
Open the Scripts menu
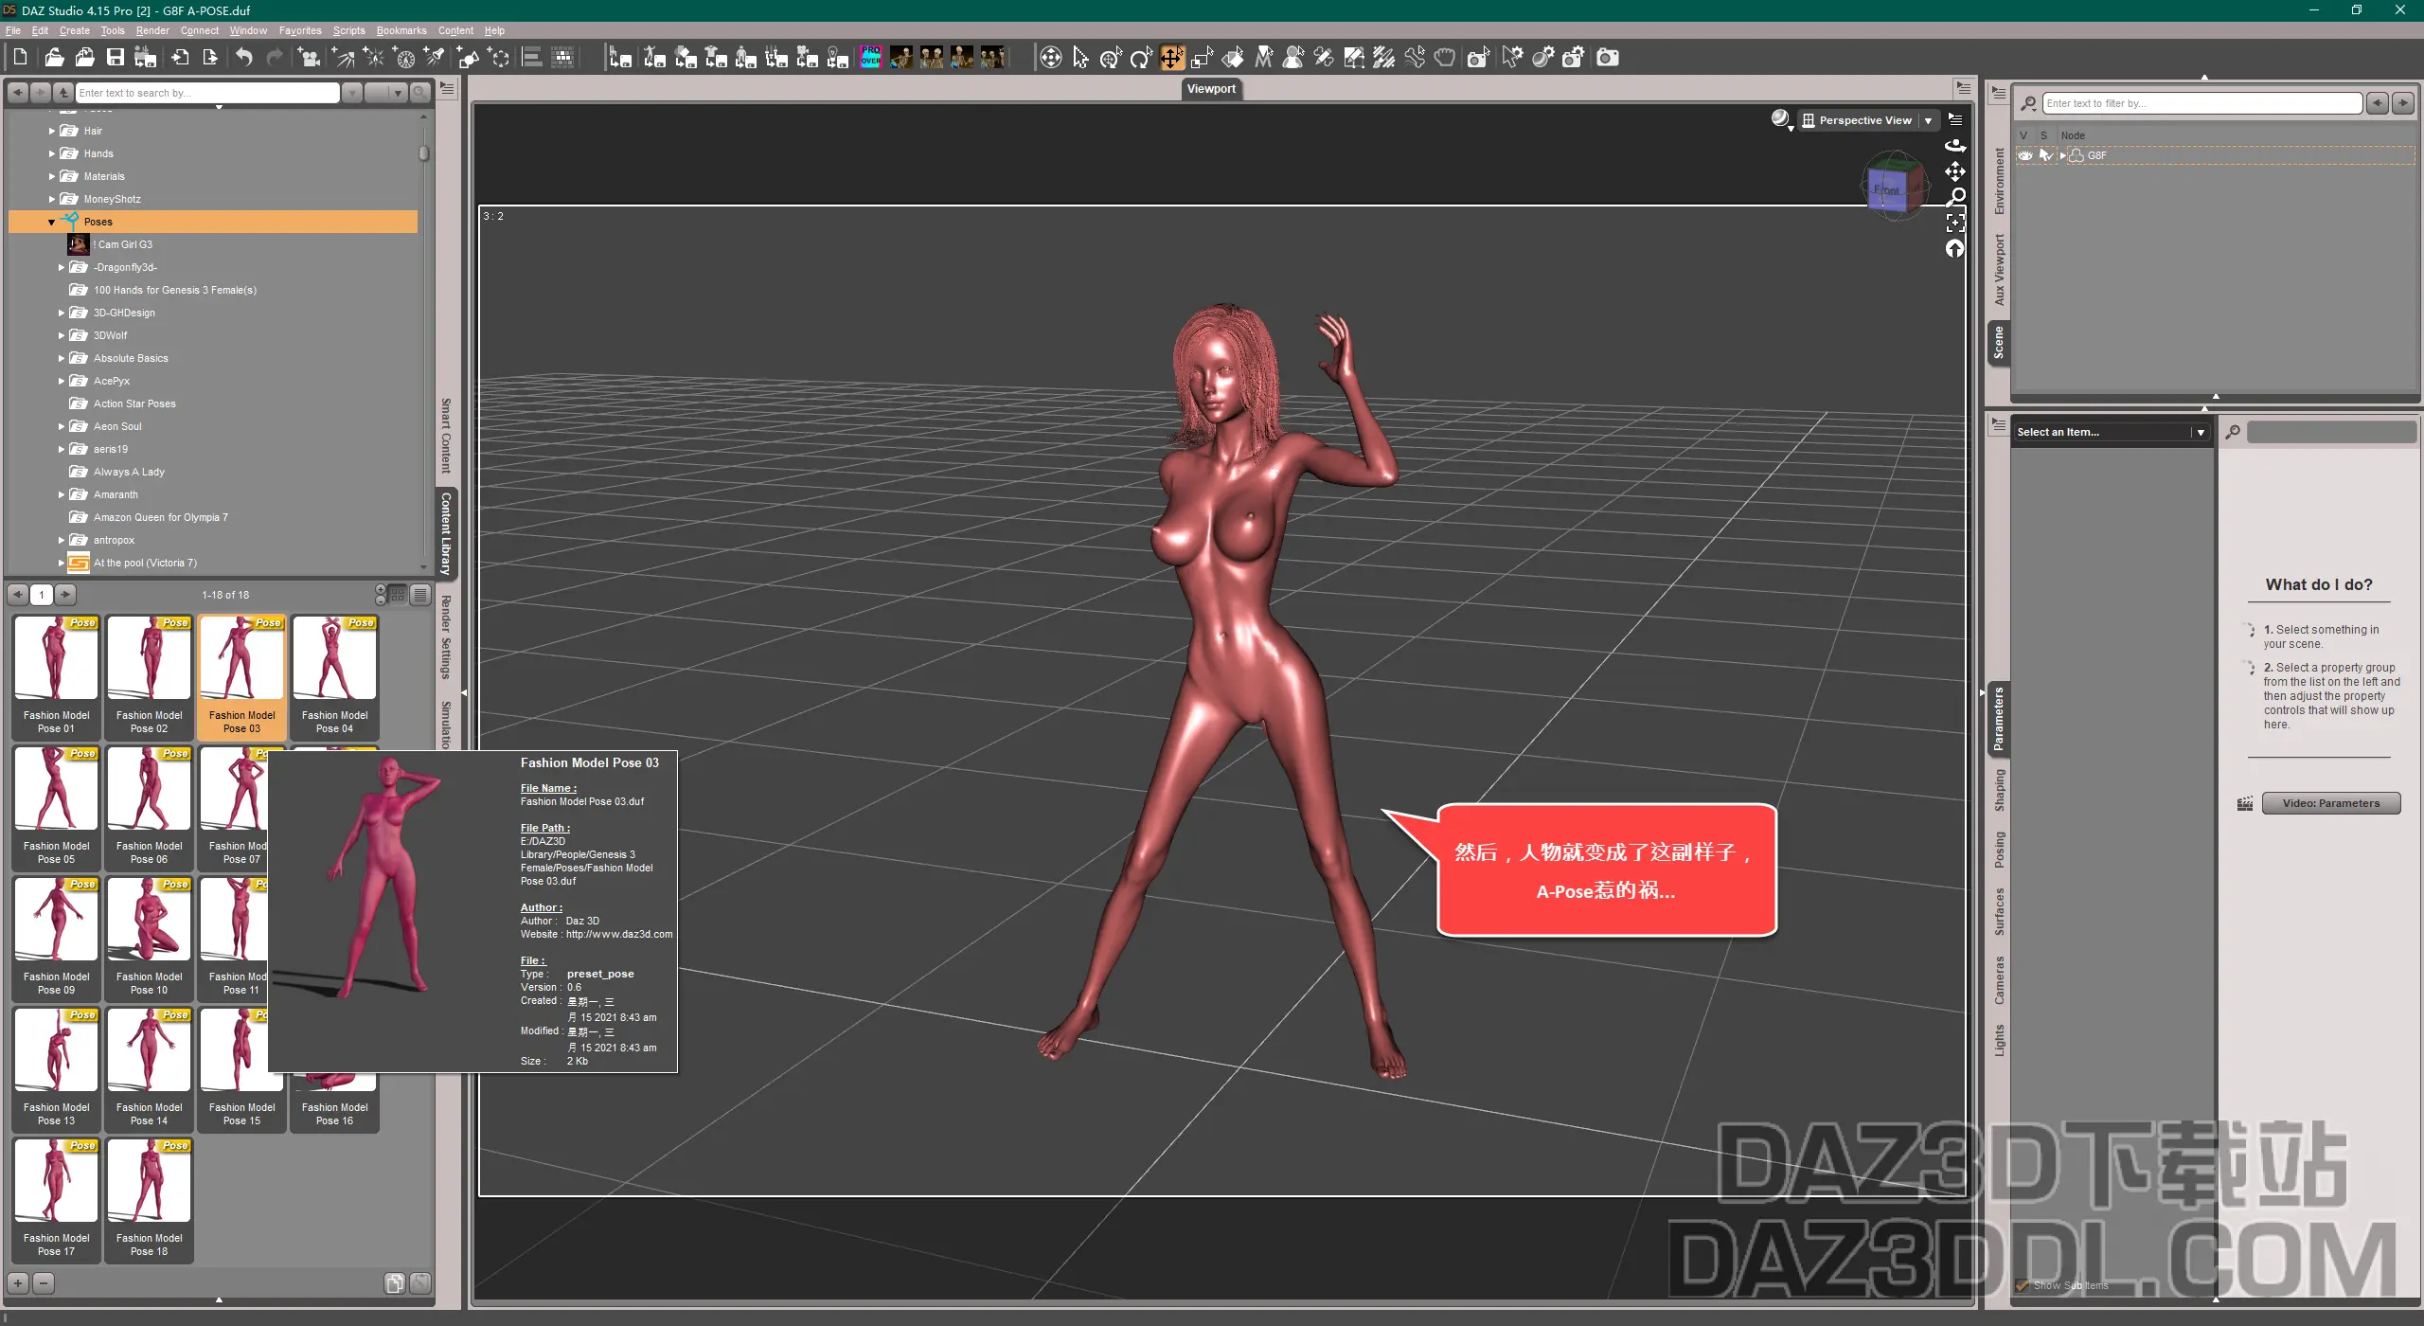pyautogui.click(x=348, y=30)
